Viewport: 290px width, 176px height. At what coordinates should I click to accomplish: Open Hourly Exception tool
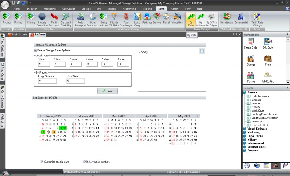[42, 20]
